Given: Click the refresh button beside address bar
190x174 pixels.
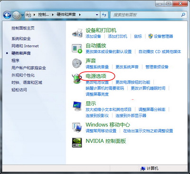Looking at the screenshot, I should [104, 15].
